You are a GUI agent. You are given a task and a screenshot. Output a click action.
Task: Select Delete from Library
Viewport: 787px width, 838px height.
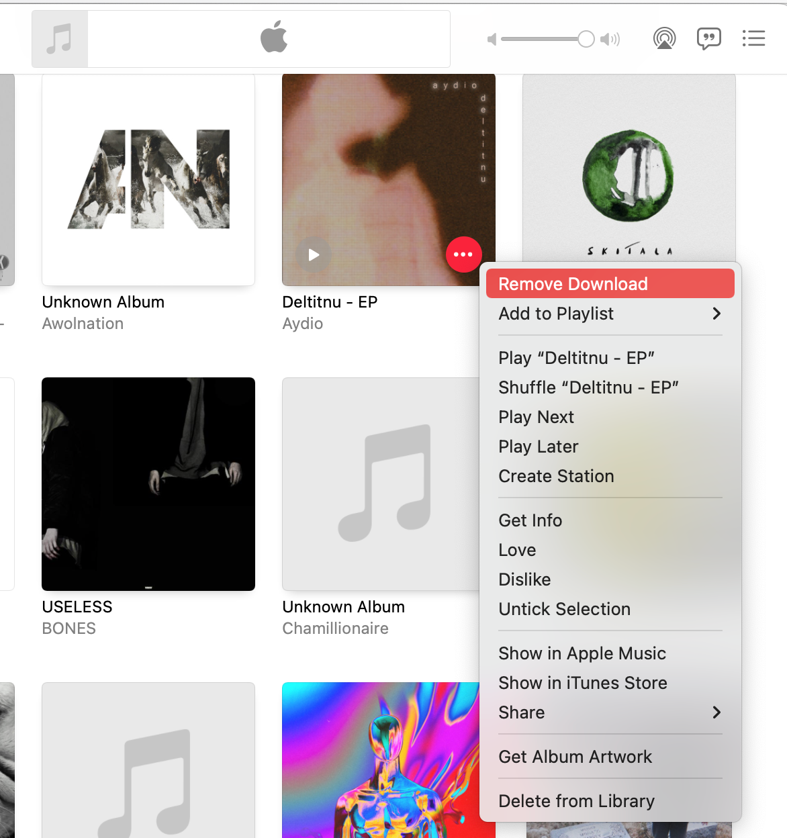click(610, 801)
